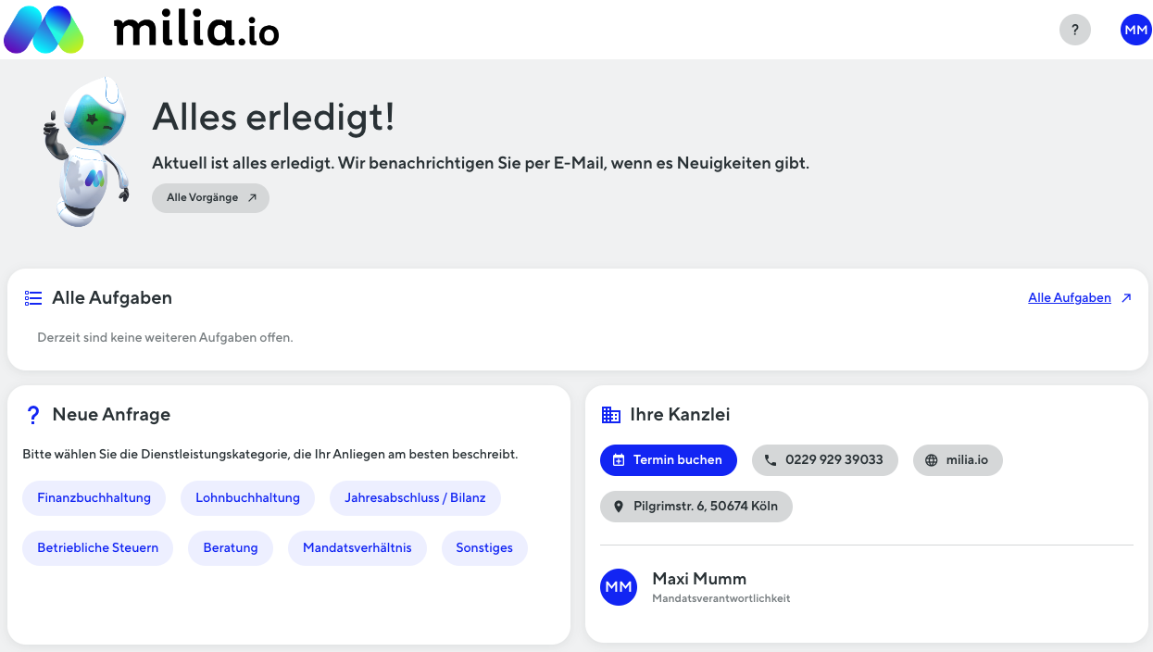Open the Pilgrimstr. 6 address chip
Image resolution: width=1153 pixels, height=652 pixels.
pyautogui.click(x=696, y=507)
